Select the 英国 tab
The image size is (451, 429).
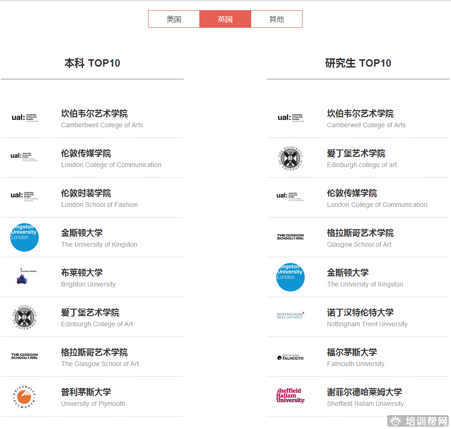[225, 19]
